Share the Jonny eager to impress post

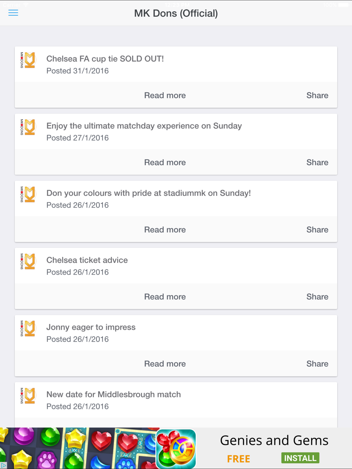[317, 364]
